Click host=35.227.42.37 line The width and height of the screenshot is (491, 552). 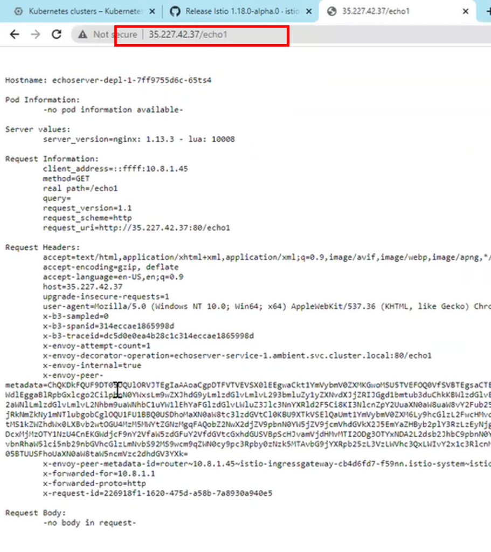pyautogui.click(x=82, y=287)
